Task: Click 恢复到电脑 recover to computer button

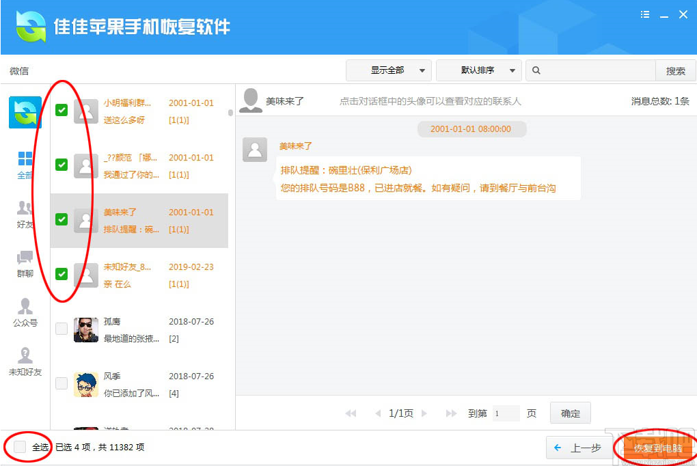Action: tap(657, 448)
